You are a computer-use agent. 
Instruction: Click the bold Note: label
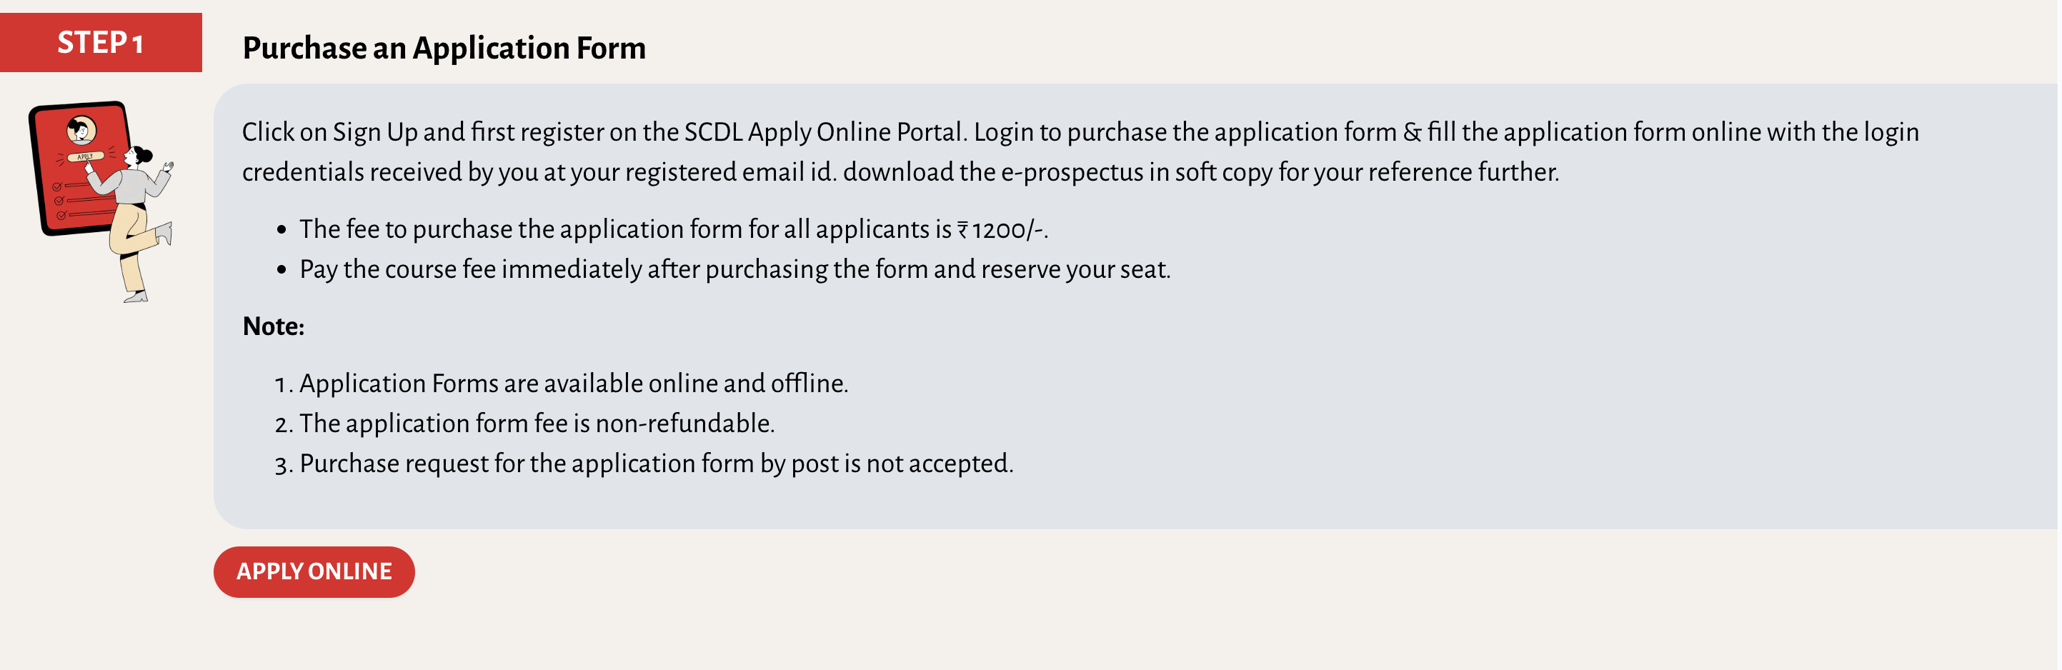274,326
